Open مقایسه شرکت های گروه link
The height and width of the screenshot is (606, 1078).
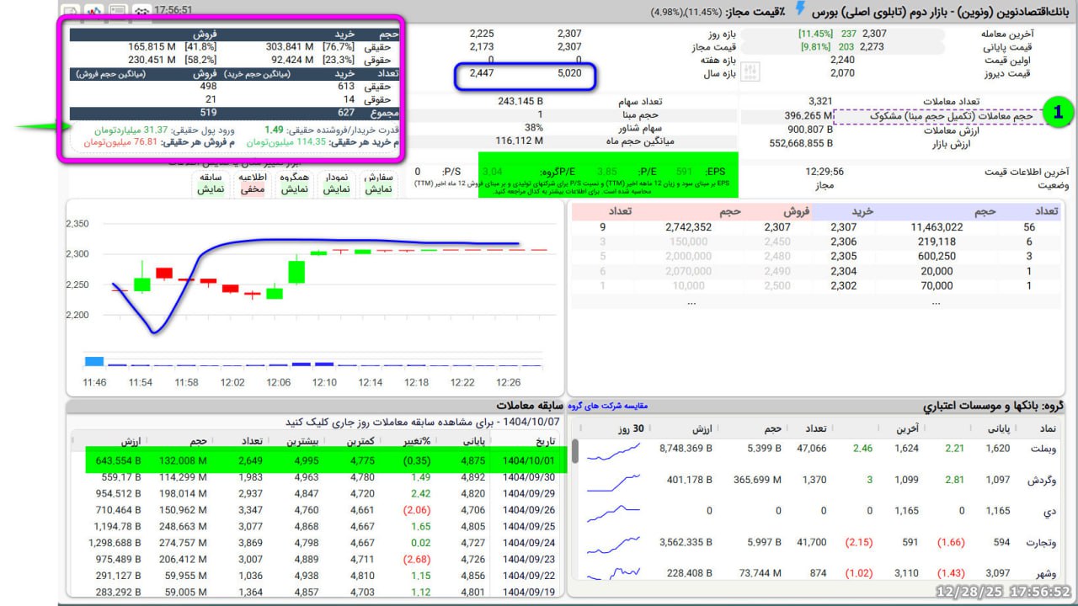pyautogui.click(x=607, y=407)
